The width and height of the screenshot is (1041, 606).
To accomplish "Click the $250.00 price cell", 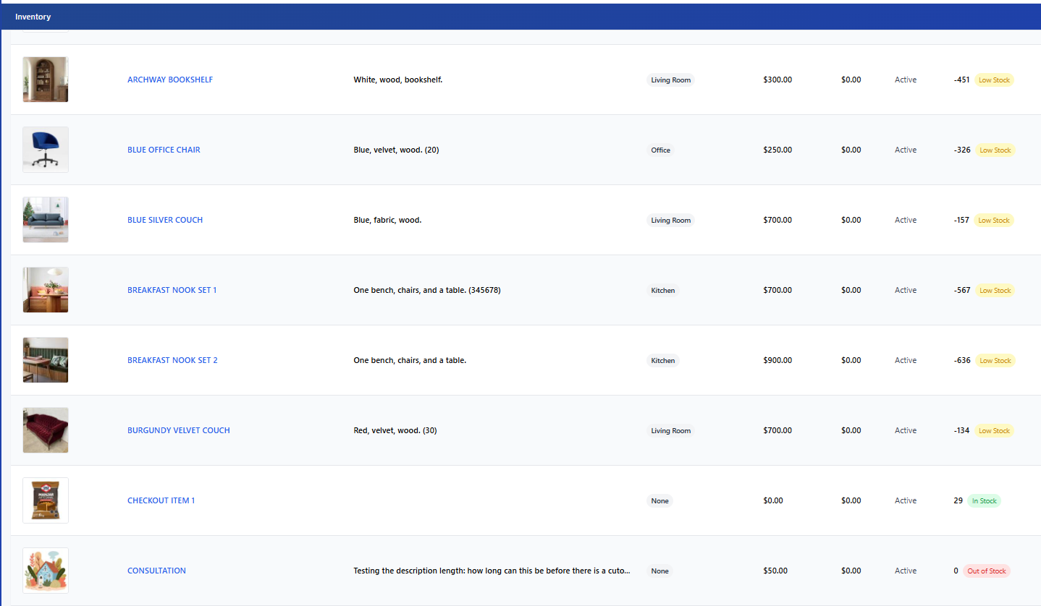I will (x=777, y=150).
